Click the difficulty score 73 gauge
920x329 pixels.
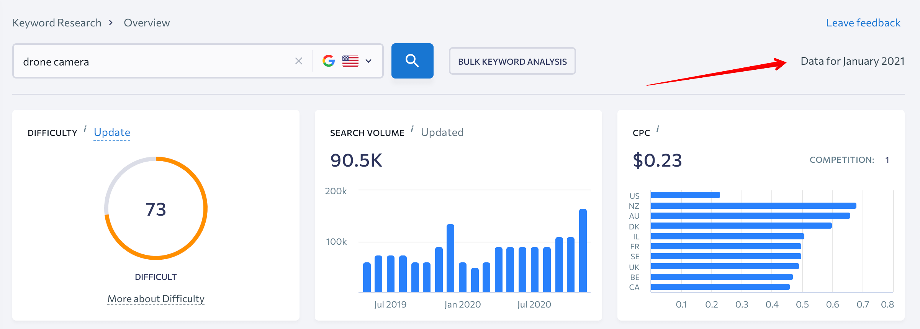tap(156, 208)
